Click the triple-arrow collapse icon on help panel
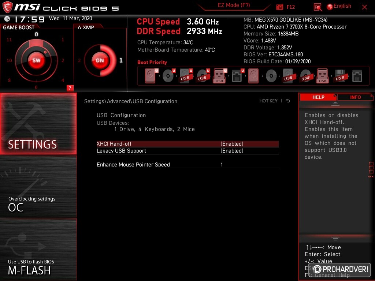The width and height of the screenshot is (375, 281). click(x=371, y=177)
